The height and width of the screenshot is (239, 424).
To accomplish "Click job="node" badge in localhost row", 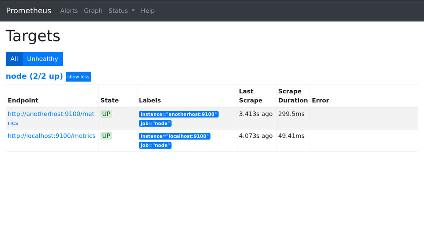I will pos(155,146).
